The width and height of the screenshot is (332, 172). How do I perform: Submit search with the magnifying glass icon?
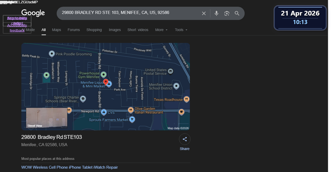click(x=237, y=13)
